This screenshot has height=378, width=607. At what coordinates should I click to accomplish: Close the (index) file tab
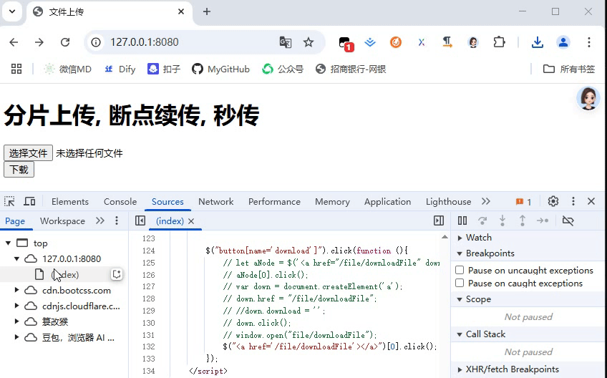[x=191, y=221]
